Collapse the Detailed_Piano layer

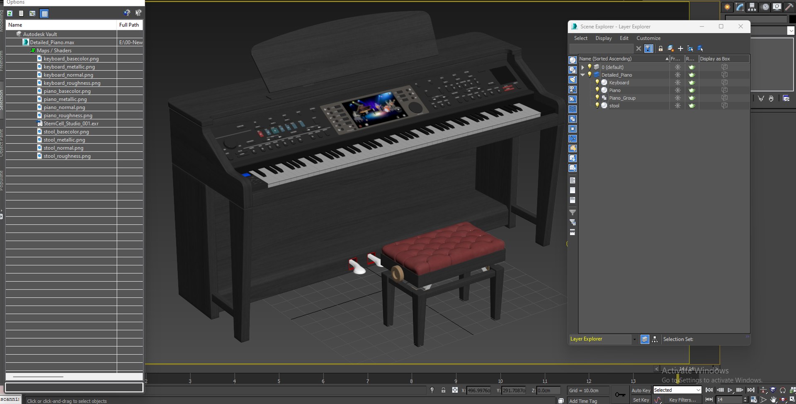coord(582,75)
